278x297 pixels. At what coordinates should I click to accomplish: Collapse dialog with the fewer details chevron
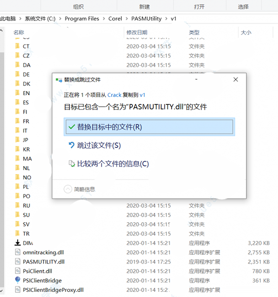pyautogui.click(x=68, y=189)
